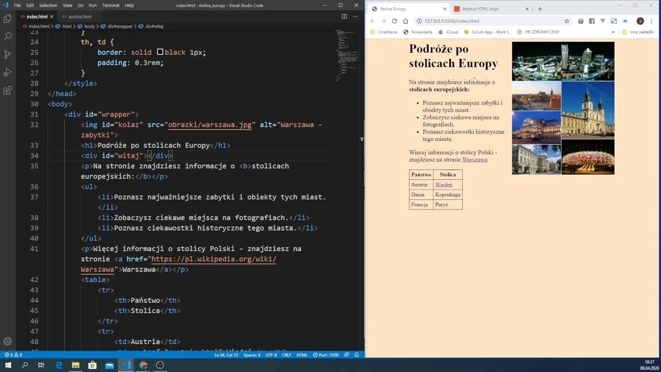
Task: Click the Warsaw collage image on the page
Action: [x=563, y=109]
